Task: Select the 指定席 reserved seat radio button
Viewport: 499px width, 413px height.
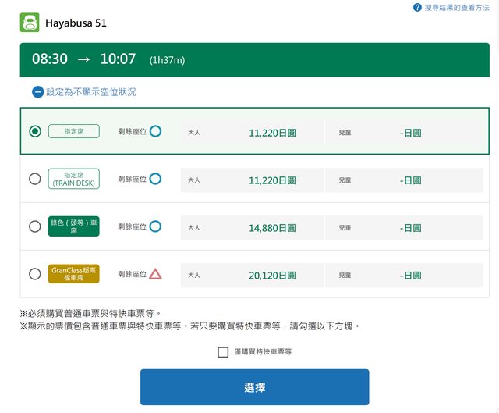Action: 35,131
